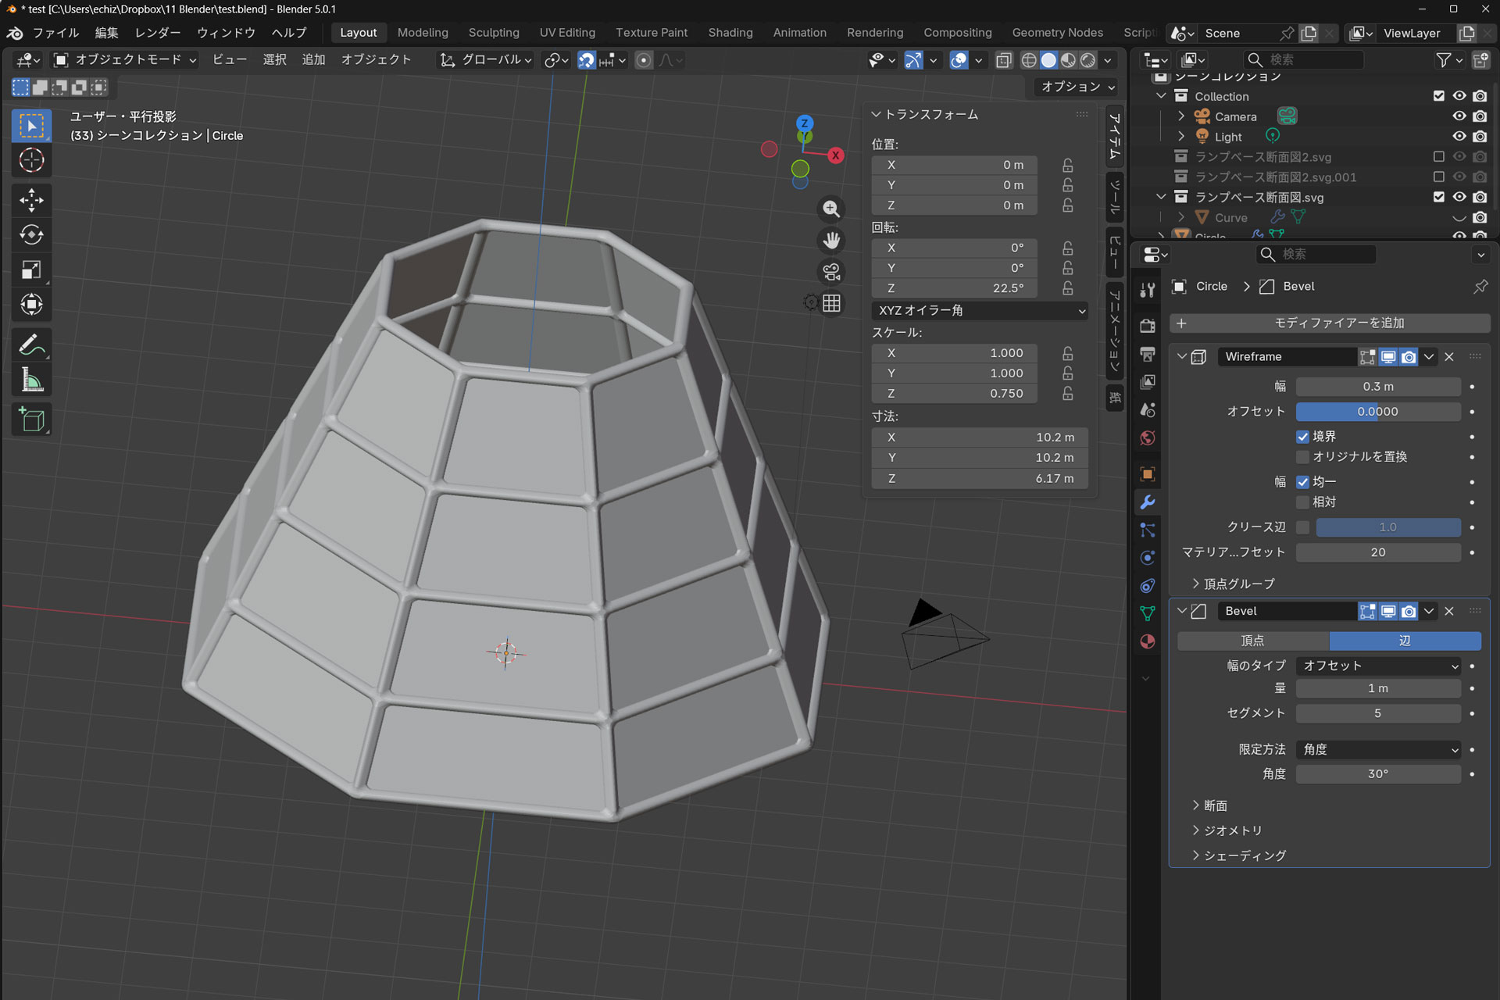Switch to the Sculpting workspace tab

[493, 33]
